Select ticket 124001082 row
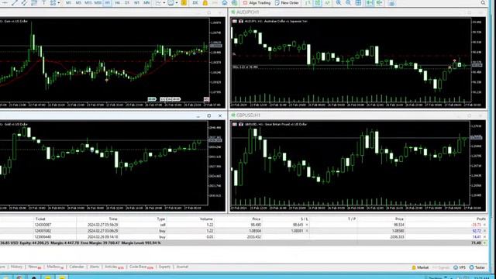Image resolution: width=496 pixels, height=279 pixels. click(x=243, y=231)
